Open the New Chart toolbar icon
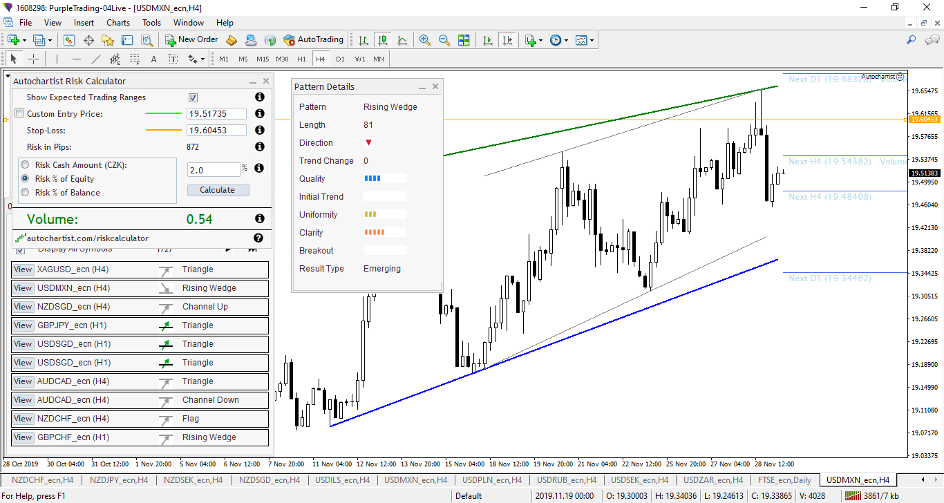 pyautogui.click(x=13, y=40)
